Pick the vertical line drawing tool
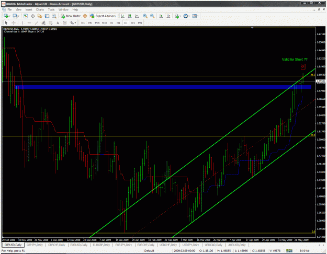 (22, 23)
